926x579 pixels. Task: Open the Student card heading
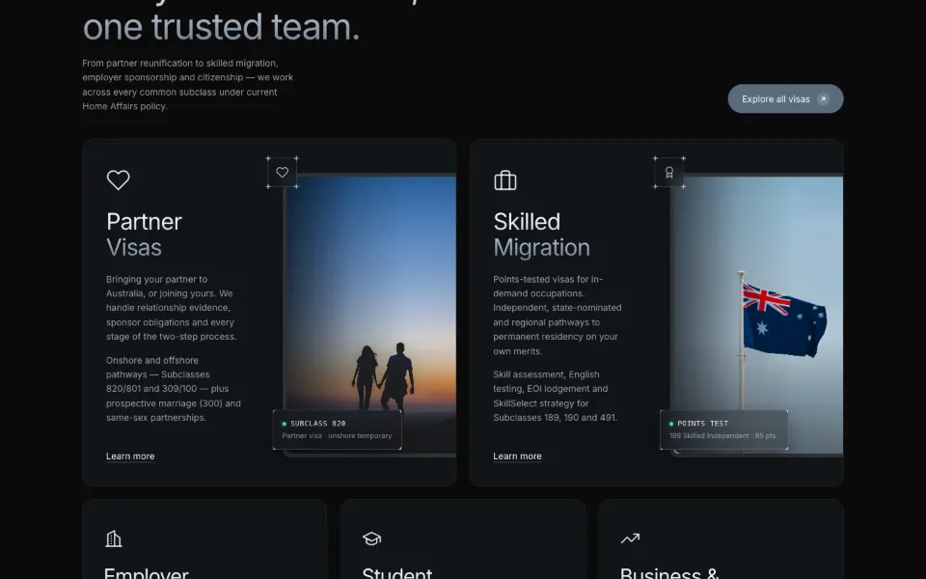(x=396, y=572)
